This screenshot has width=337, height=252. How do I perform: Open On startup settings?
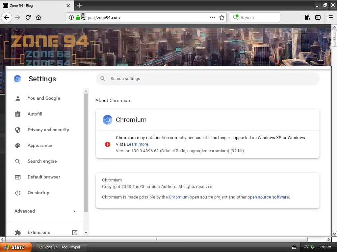pyautogui.click(x=38, y=193)
